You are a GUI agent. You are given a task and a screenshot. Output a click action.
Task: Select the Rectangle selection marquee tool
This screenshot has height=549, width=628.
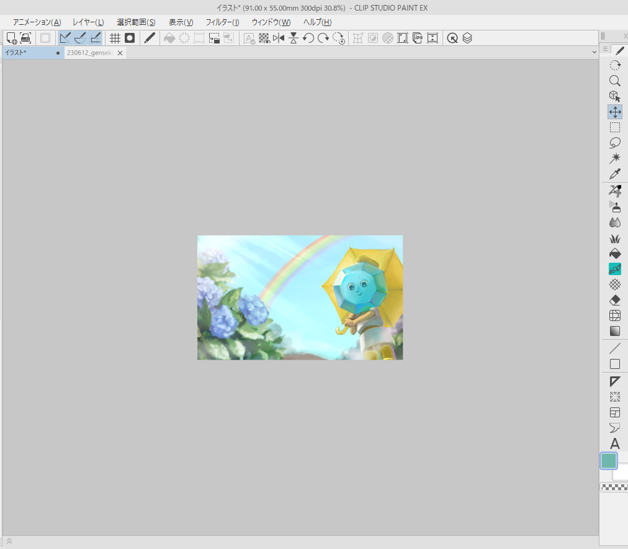click(x=615, y=127)
